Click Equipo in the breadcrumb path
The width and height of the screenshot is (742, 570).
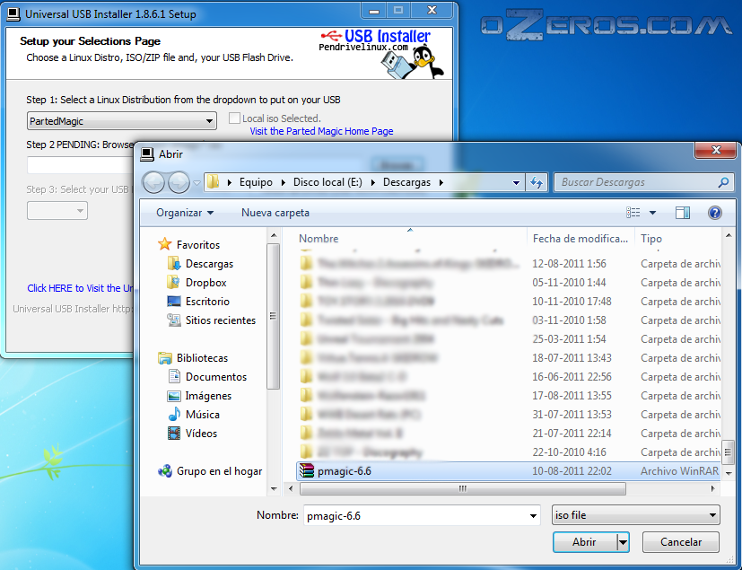coord(256,182)
